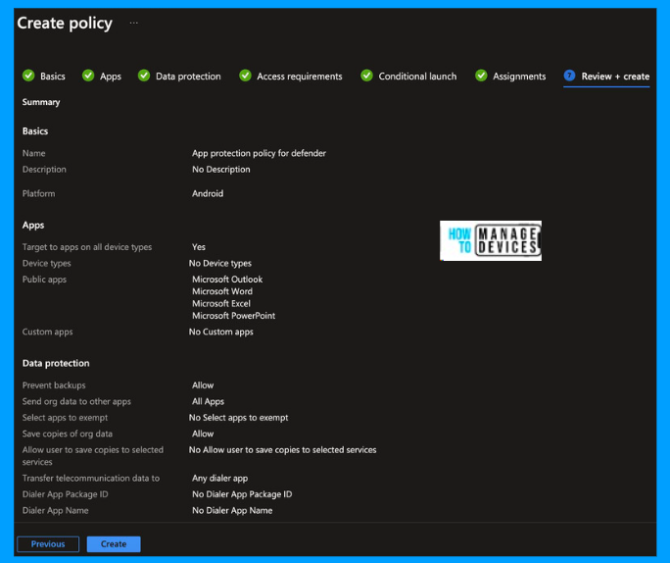The image size is (670, 563).
Task: Click the 'No Device types' value
Action: coord(220,263)
